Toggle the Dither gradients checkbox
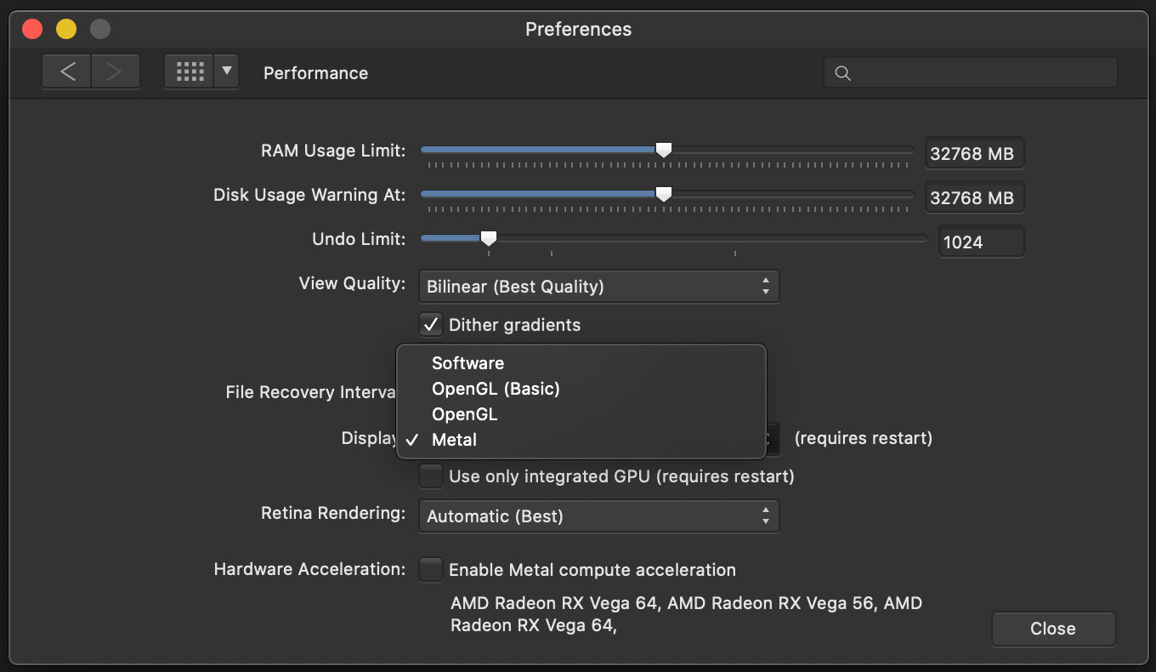The image size is (1156, 672). coord(431,324)
